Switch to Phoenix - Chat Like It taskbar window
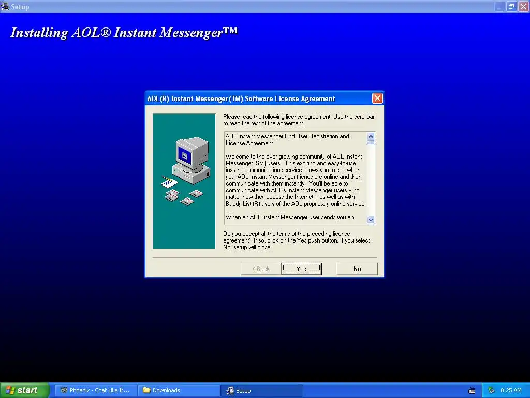This screenshot has width=530, height=398. tap(96, 390)
